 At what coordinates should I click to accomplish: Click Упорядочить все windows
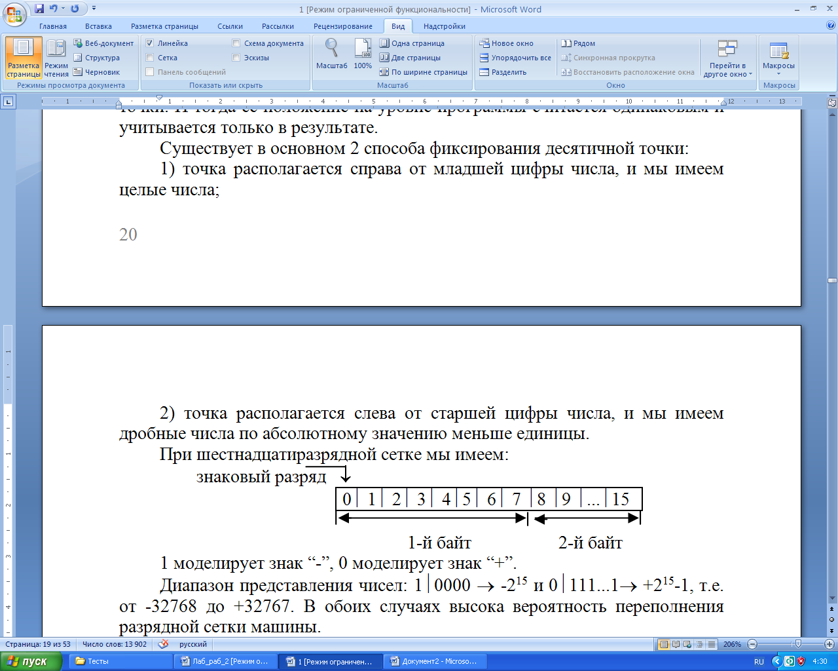pos(515,58)
